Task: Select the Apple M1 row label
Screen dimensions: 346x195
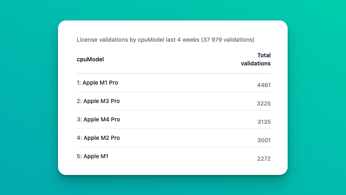Action: (96, 156)
